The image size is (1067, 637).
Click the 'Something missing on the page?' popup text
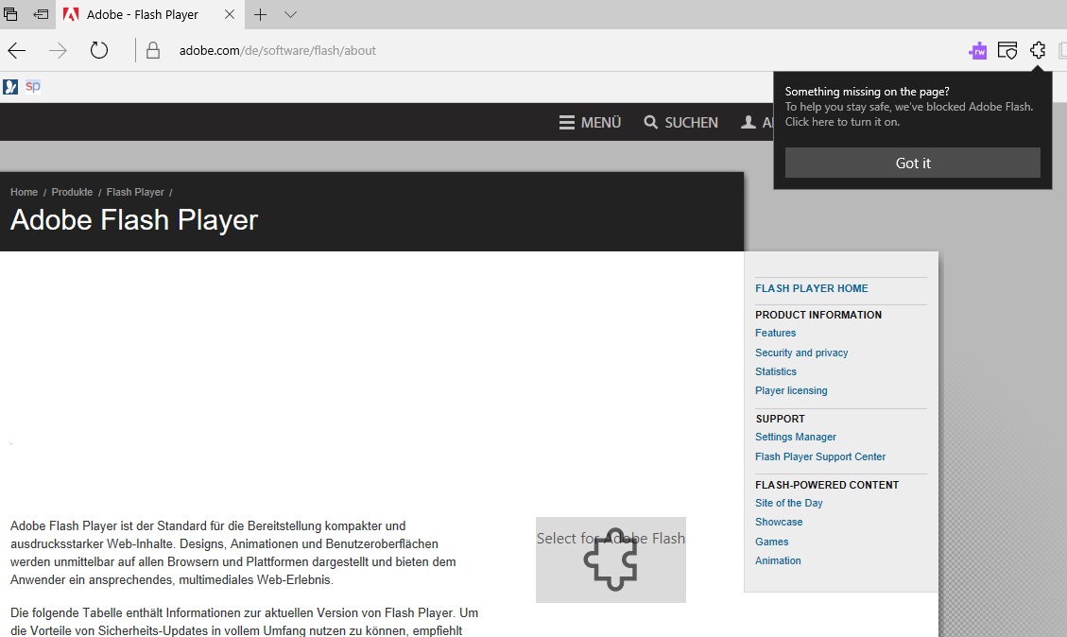867,91
